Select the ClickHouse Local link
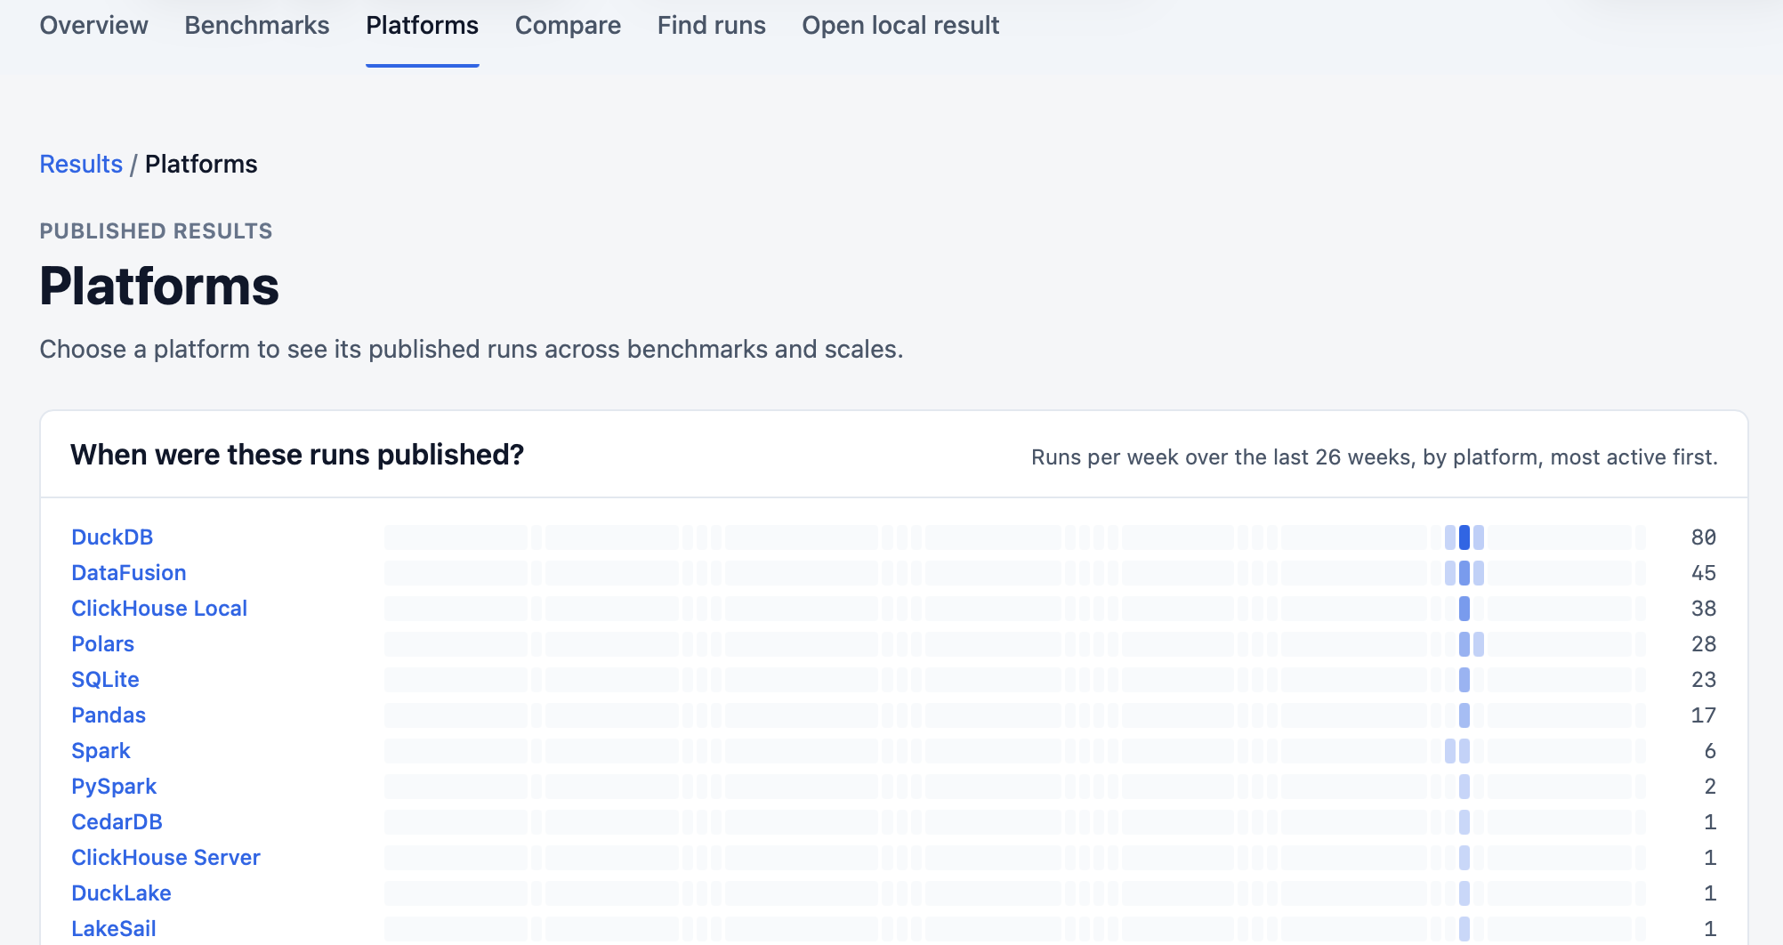 point(159,609)
